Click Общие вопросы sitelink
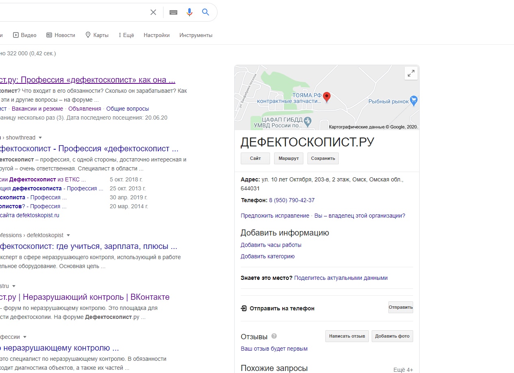This screenshot has width=514, height=373. (128, 109)
